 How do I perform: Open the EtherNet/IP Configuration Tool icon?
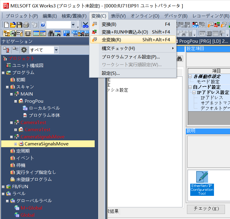pyautogui.click(x=202, y=183)
